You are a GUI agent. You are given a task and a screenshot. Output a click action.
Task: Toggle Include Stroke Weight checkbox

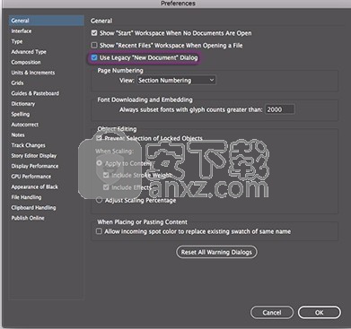pyautogui.click(x=106, y=175)
